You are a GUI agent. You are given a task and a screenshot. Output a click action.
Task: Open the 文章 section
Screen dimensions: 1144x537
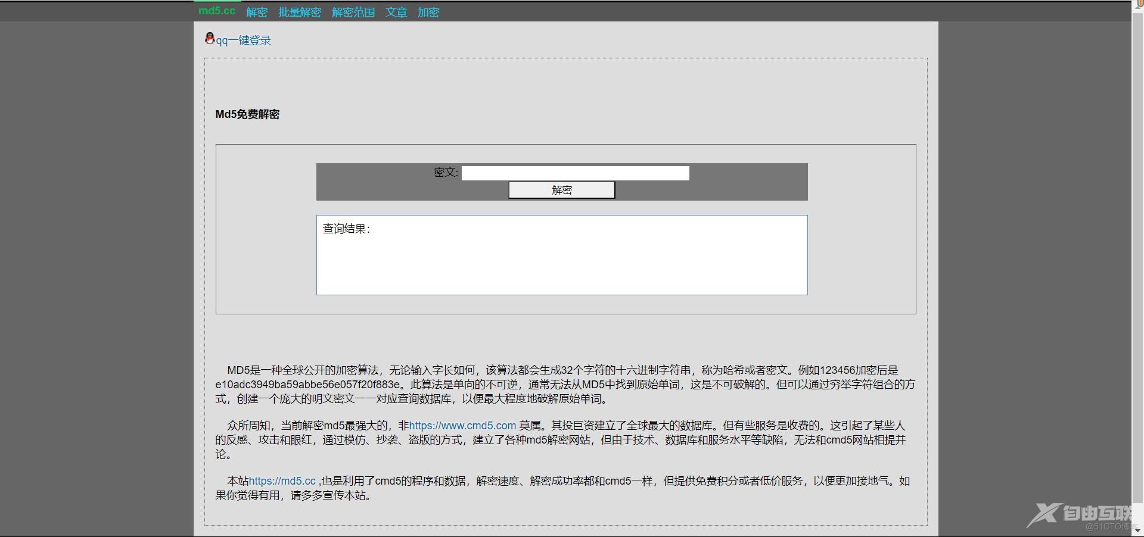click(396, 12)
